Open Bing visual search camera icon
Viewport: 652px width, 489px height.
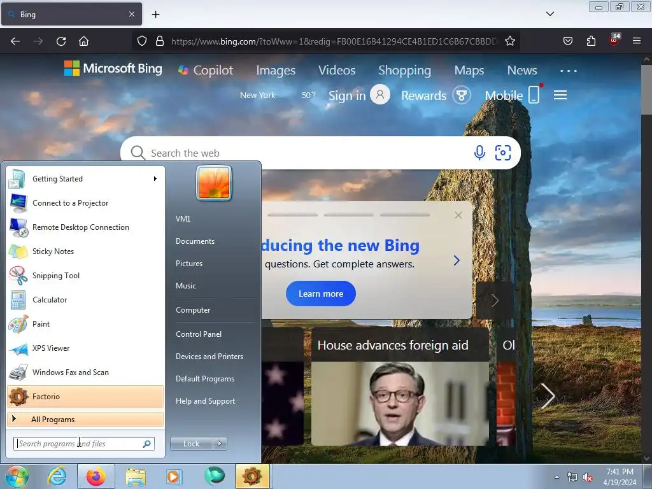pos(503,153)
